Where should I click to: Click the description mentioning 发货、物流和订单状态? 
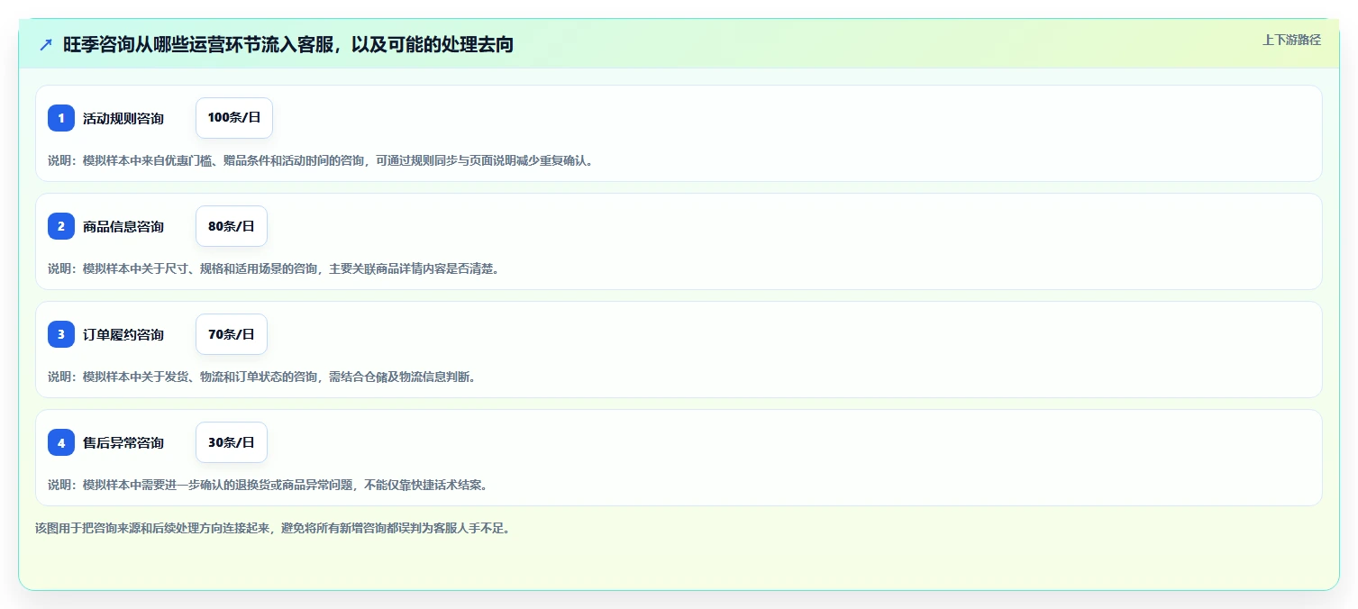coord(261,377)
